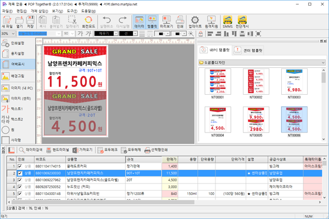The height and width of the screenshot is (219, 329).
Task: Toggle 여백표시 margin display
Action: pyautogui.click(x=18, y=64)
